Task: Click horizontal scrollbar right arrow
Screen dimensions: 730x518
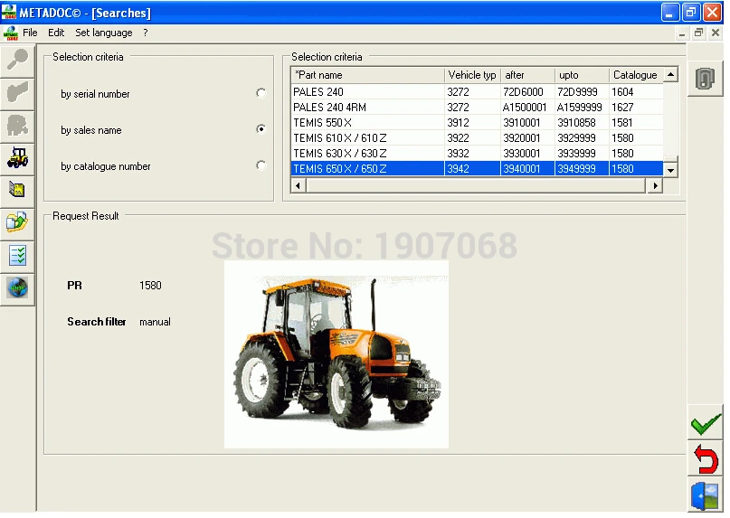Action: [655, 185]
